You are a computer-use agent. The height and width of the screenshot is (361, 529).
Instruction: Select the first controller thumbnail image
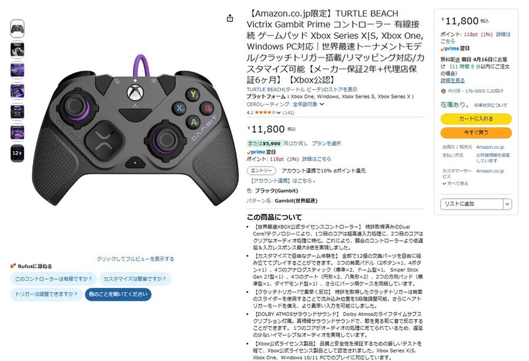[x=17, y=29]
